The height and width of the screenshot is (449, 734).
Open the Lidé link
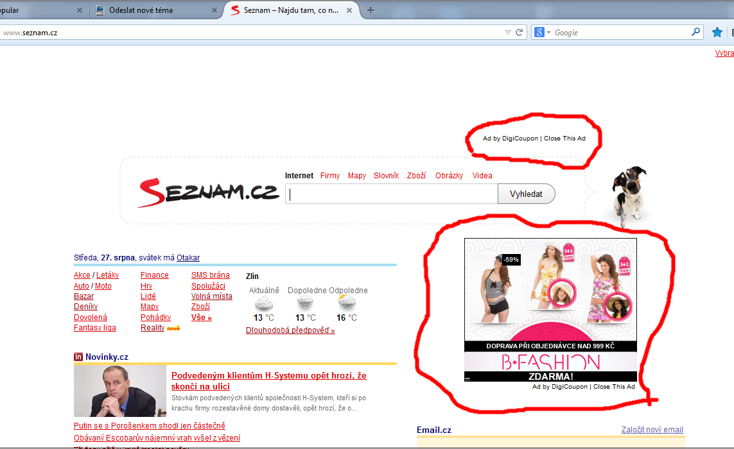click(x=148, y=296)
